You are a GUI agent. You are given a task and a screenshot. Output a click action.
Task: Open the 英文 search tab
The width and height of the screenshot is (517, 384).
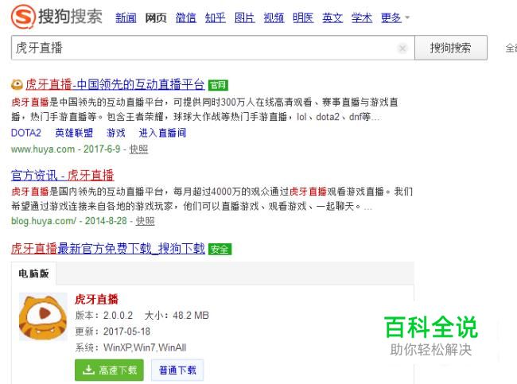(332, 17)
